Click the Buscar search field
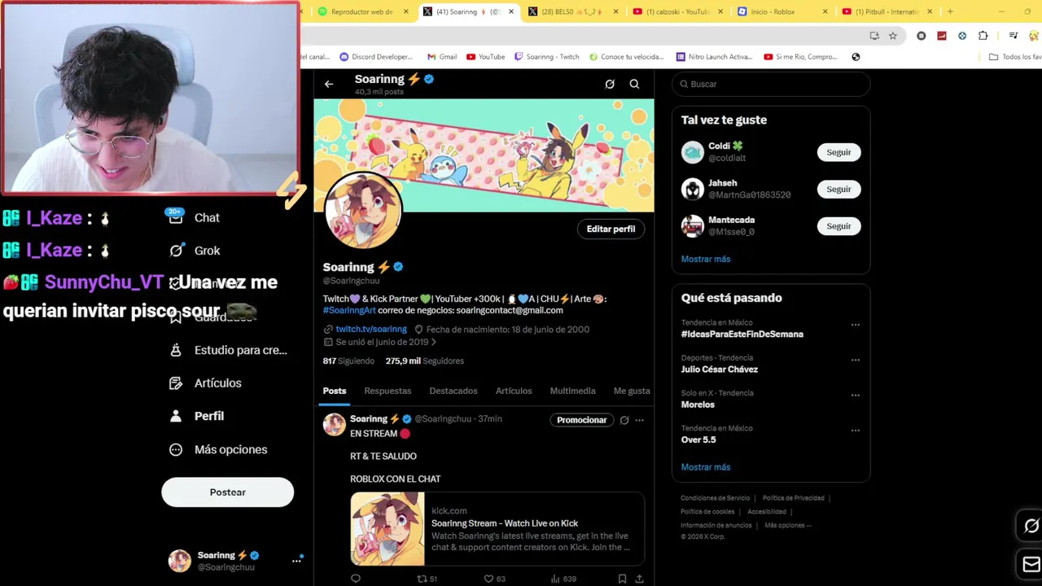The image size is (1042, 586). point(771,84)
